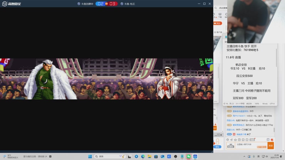Close the game client window
The height and width of the screenshot is (160, 285).
[x=209, y=4]
